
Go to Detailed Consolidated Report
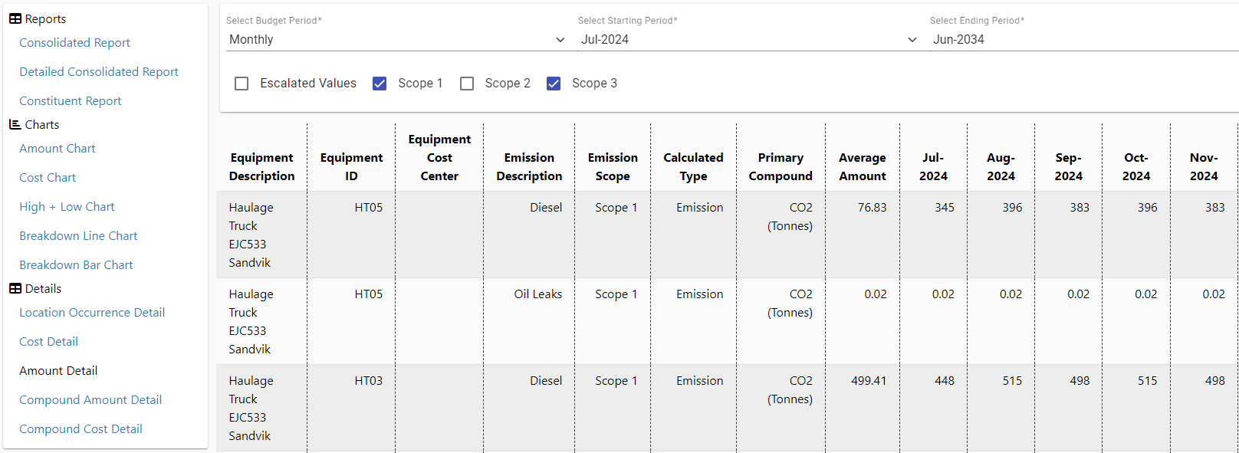(99, 72)
